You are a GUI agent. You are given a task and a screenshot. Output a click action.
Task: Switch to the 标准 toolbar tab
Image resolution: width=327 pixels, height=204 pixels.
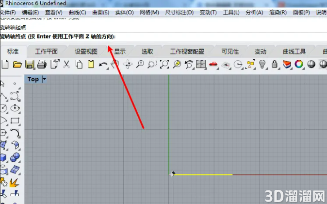pos(13,51)
